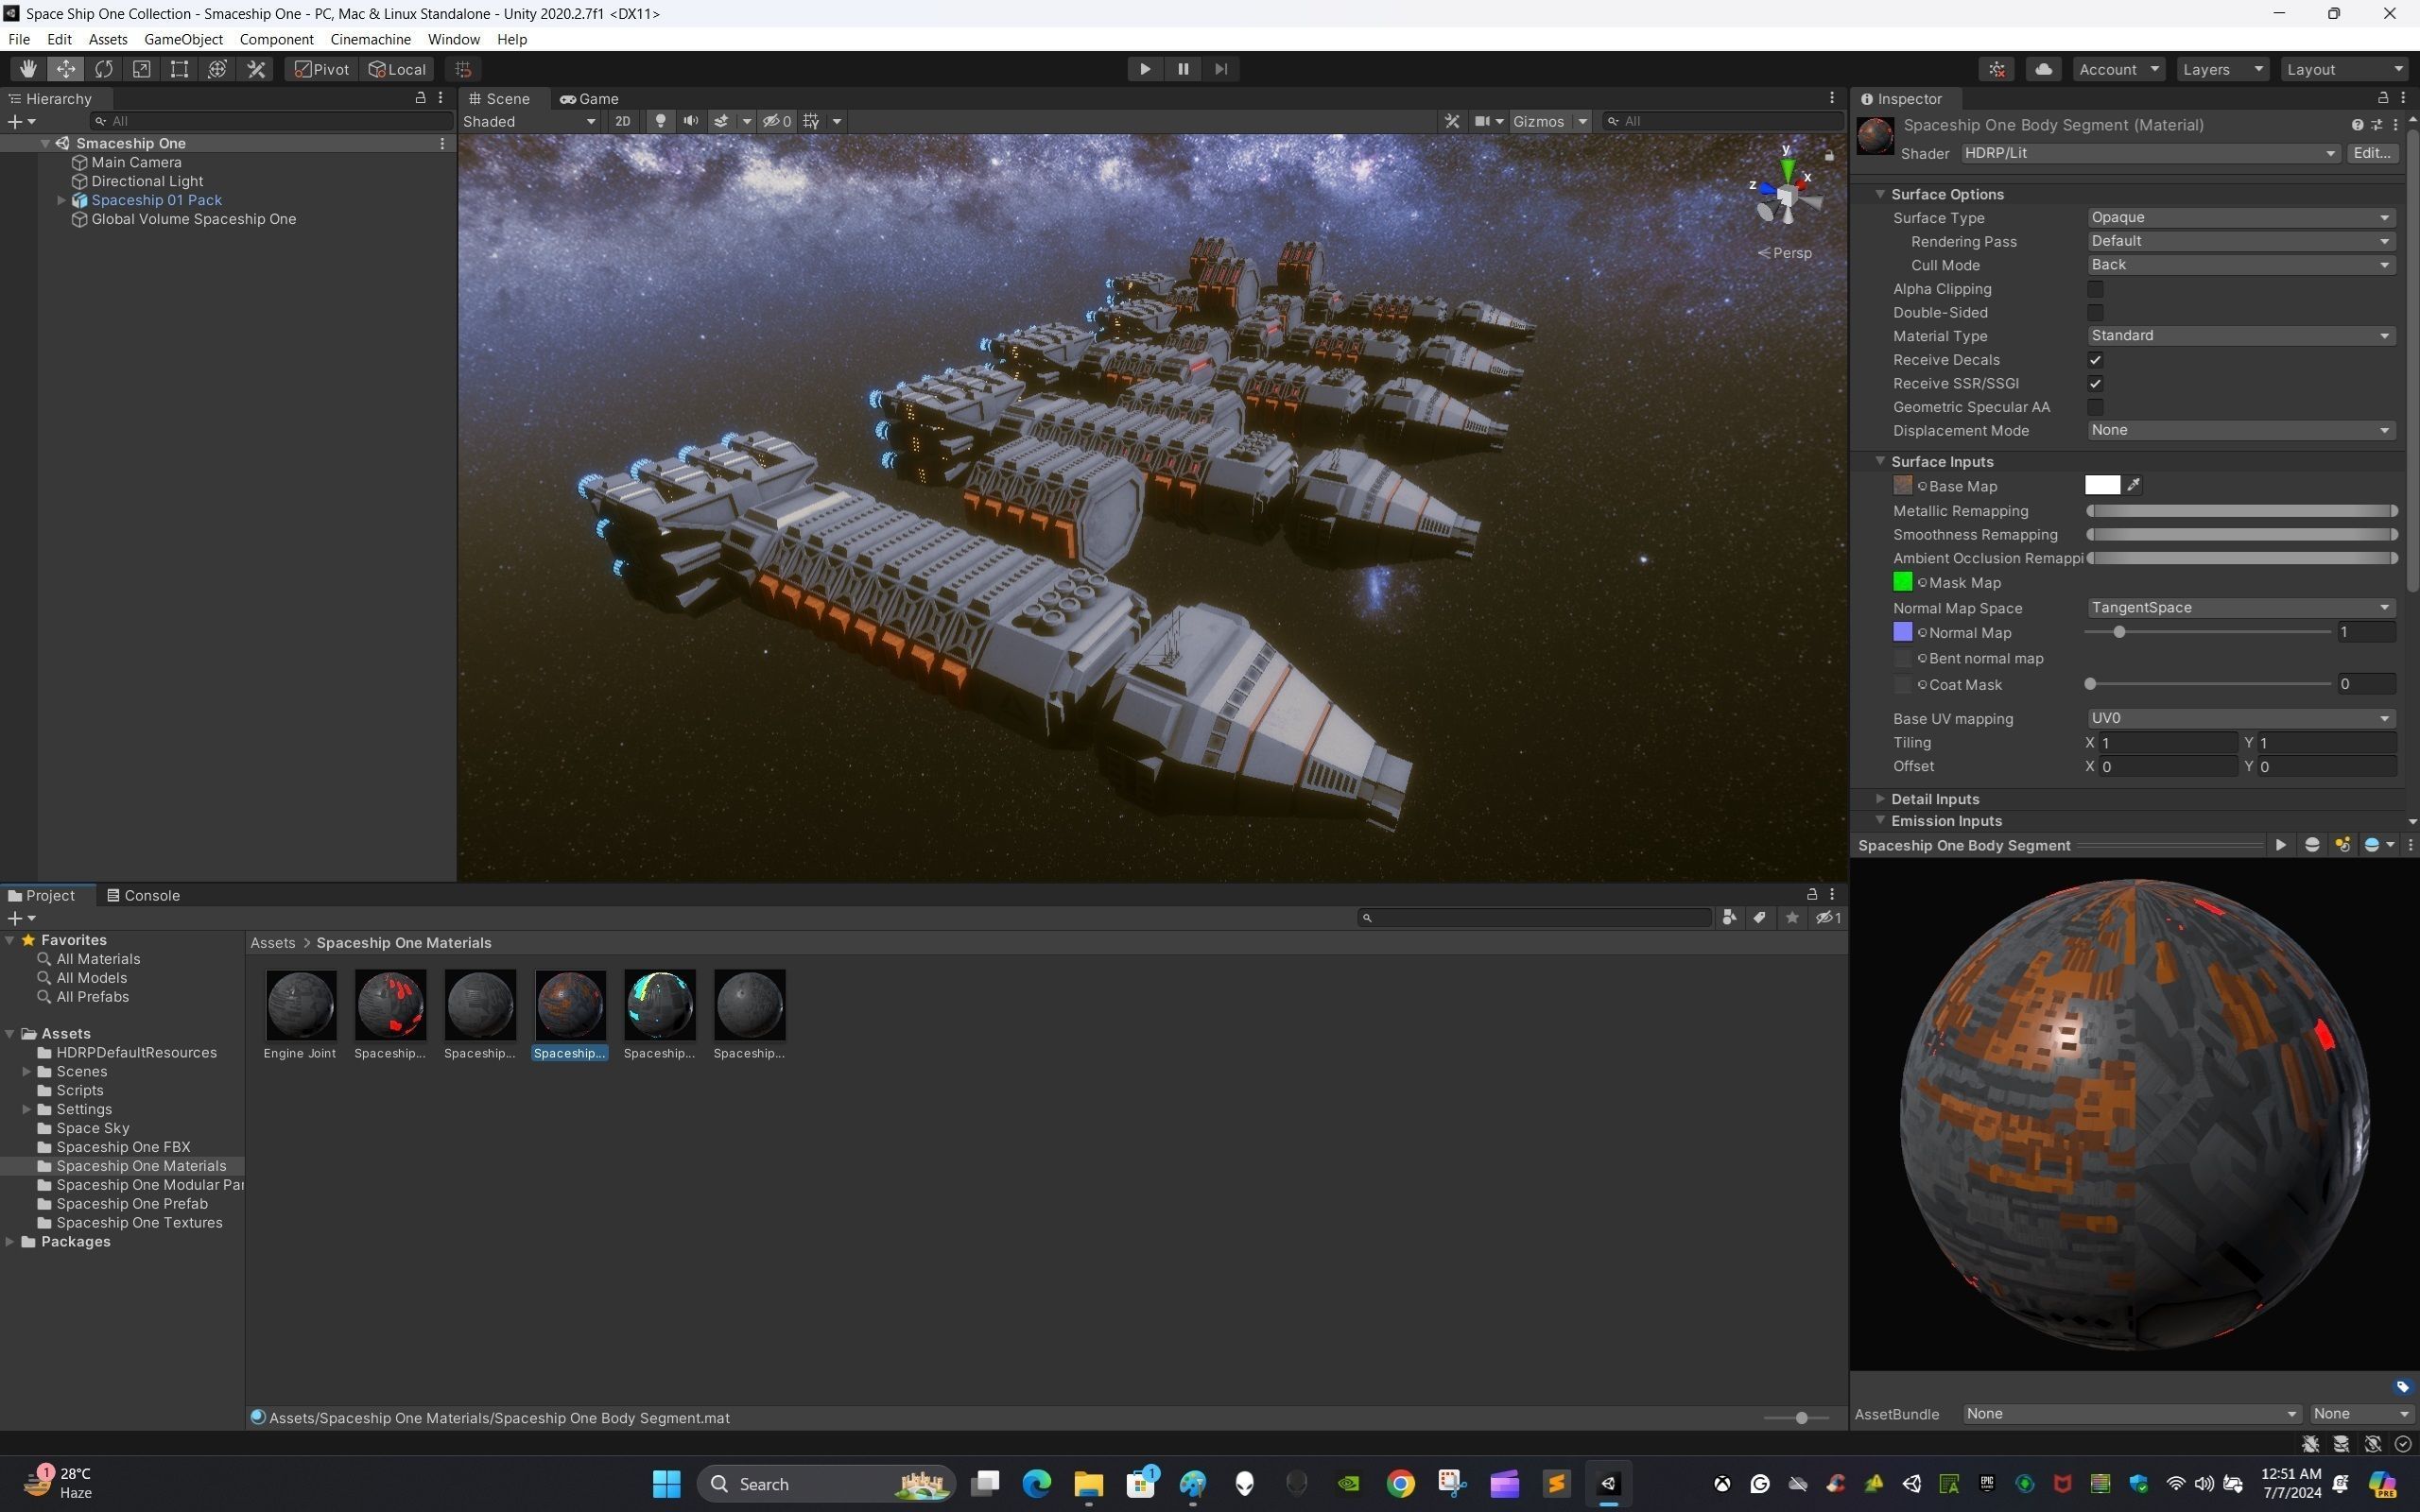Toggle Pivot handle position button
The width and height of the screenshot is (2420, 1512).
(321, 69)
